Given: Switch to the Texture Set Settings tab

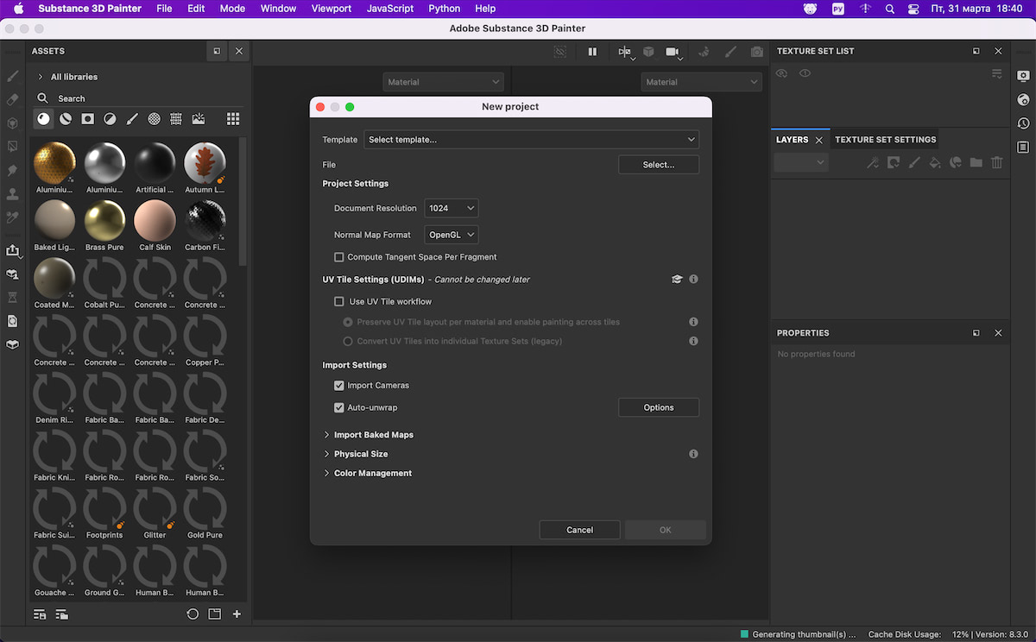Looking at the screenshot, I should pos(885,140).
